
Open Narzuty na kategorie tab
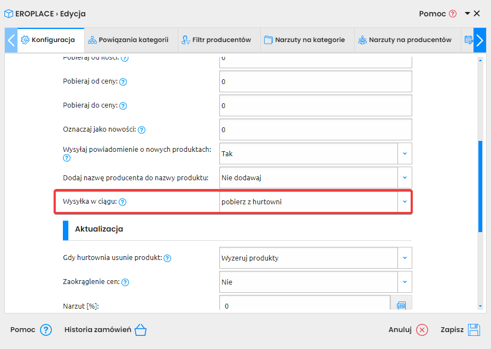305,40
